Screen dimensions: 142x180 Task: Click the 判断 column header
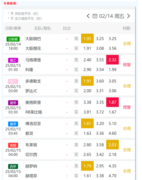coord(127,28)
